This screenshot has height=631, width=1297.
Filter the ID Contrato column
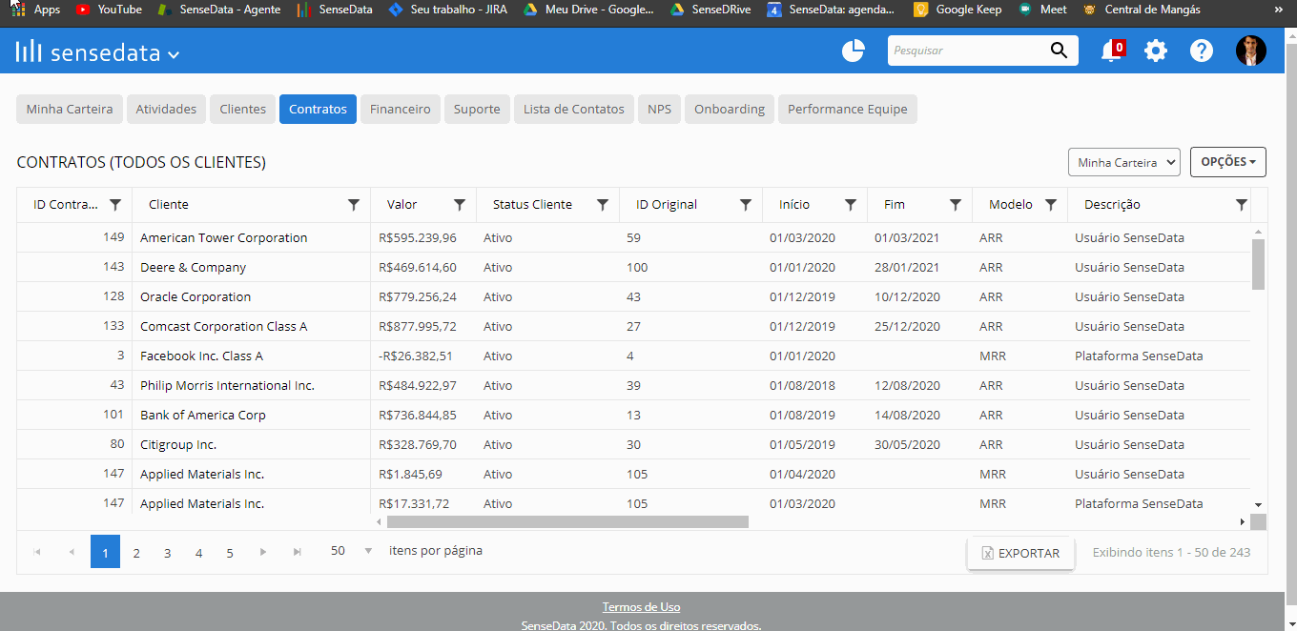tap(115, 205)
